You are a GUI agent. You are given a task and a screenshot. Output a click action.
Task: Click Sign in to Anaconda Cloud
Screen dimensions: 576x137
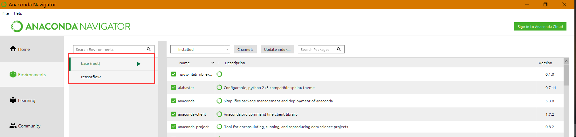tap(540, 27)
